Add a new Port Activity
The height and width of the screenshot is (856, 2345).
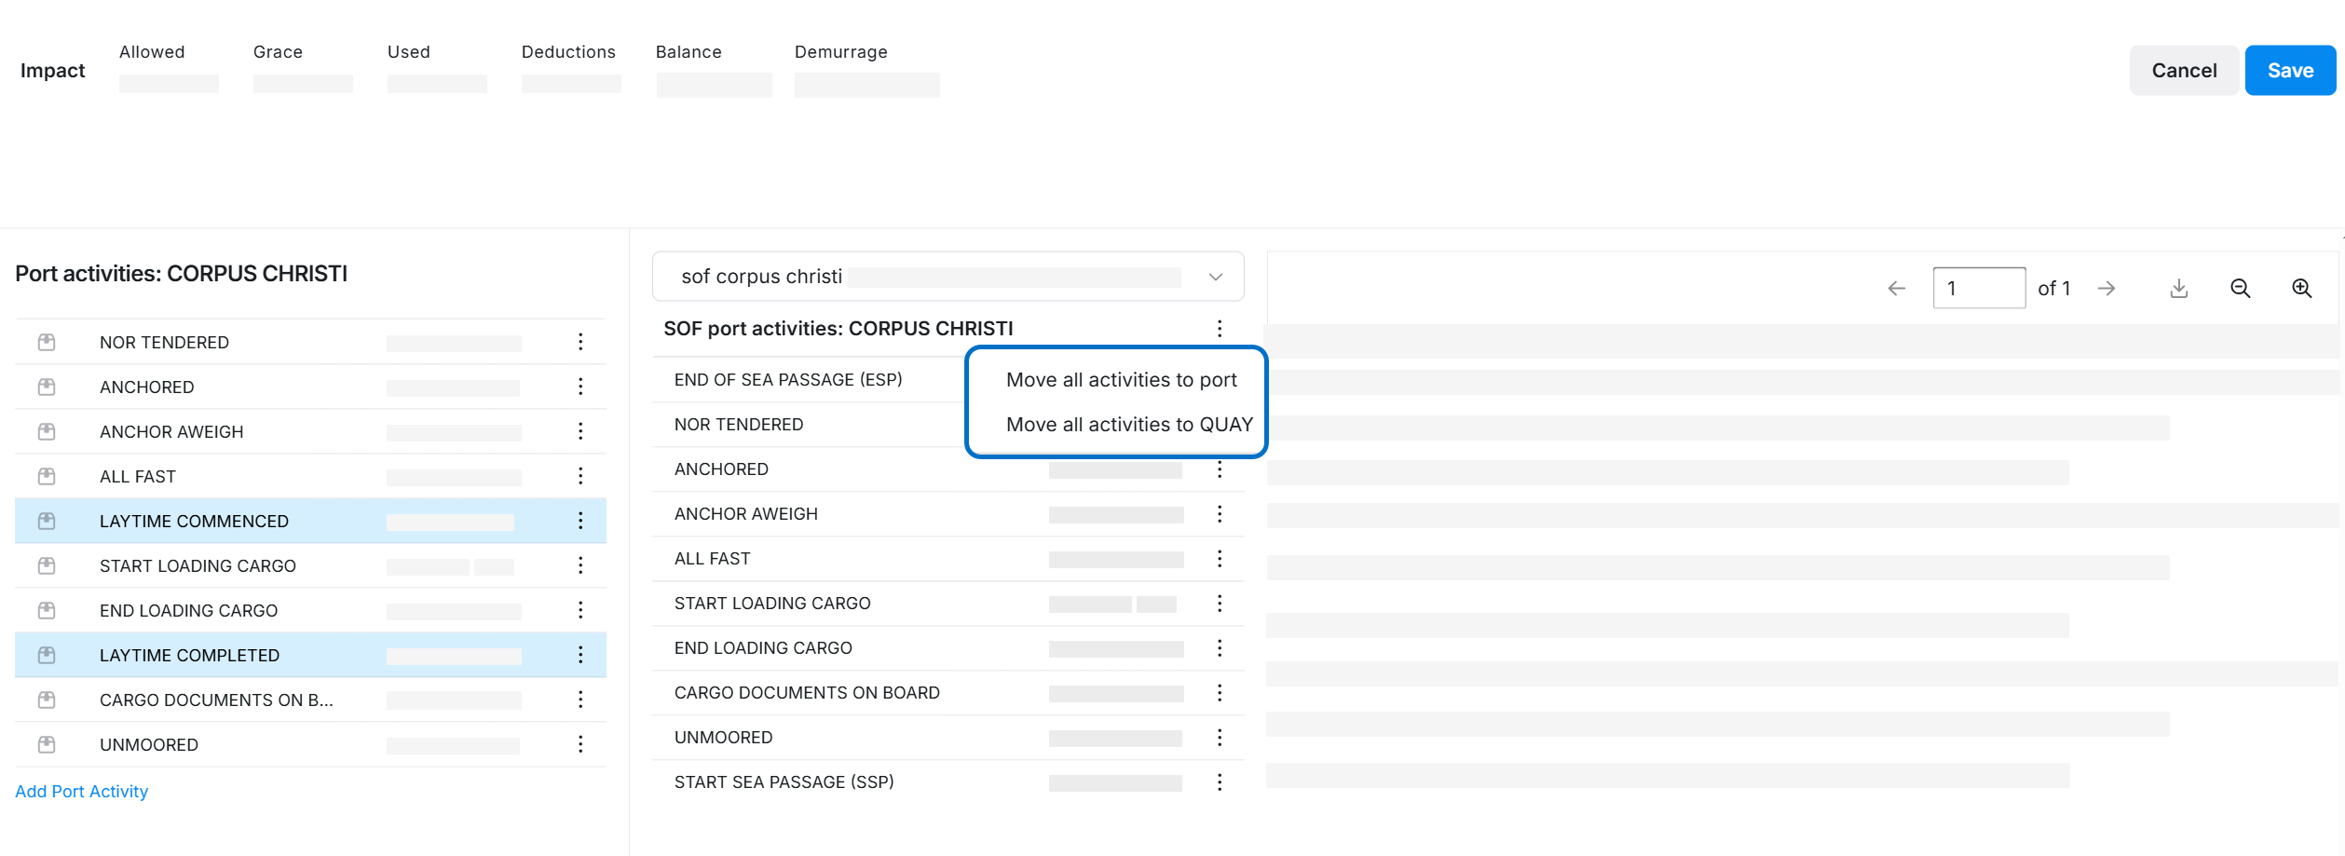(x=82, y=792)
